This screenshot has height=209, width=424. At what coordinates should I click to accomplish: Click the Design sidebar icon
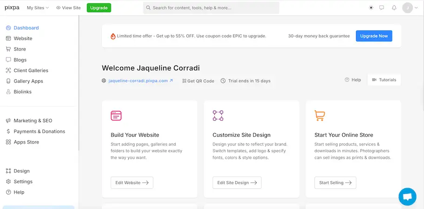(8, 171)
